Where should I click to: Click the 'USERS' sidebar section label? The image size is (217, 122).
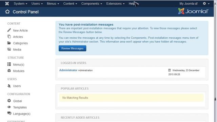point(12,79)
